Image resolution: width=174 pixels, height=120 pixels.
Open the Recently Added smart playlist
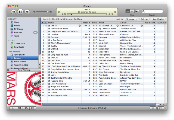click(21, 65)
